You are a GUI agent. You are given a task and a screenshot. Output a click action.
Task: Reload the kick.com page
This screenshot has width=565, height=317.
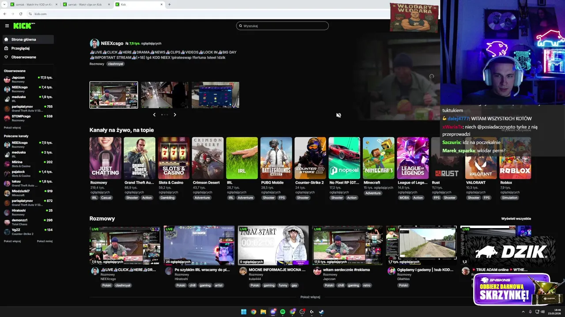tap(20, 14)
